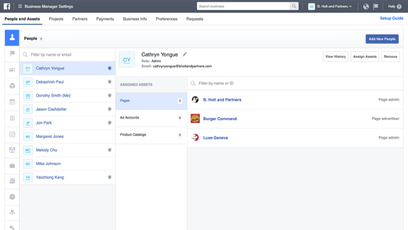Screen dimensions: 408x230
Task: Select the People icon in left sidebar
Action: (x=12, y=37)
